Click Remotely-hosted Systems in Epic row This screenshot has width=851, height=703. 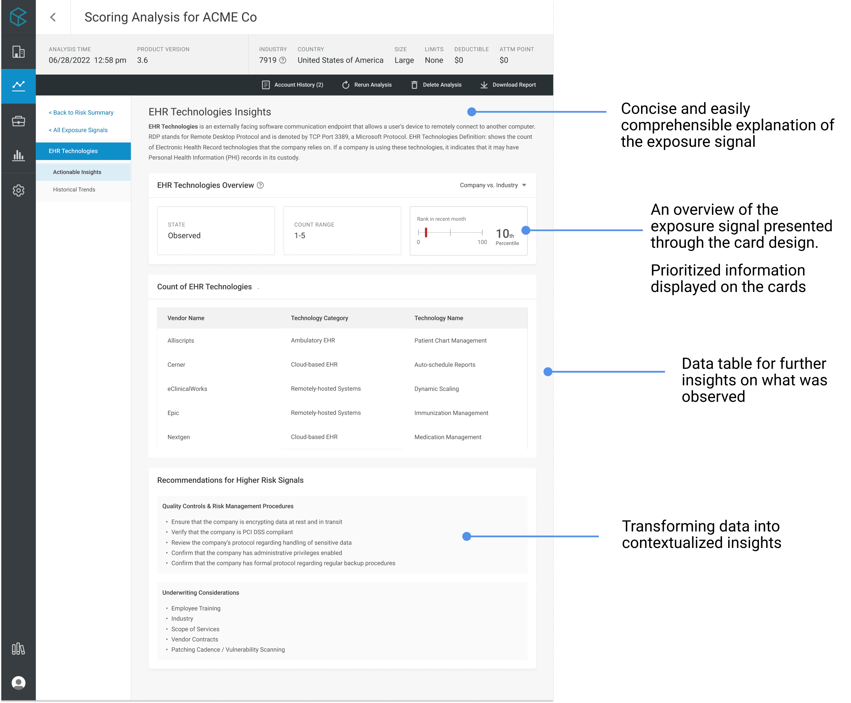tap(326, 413)
